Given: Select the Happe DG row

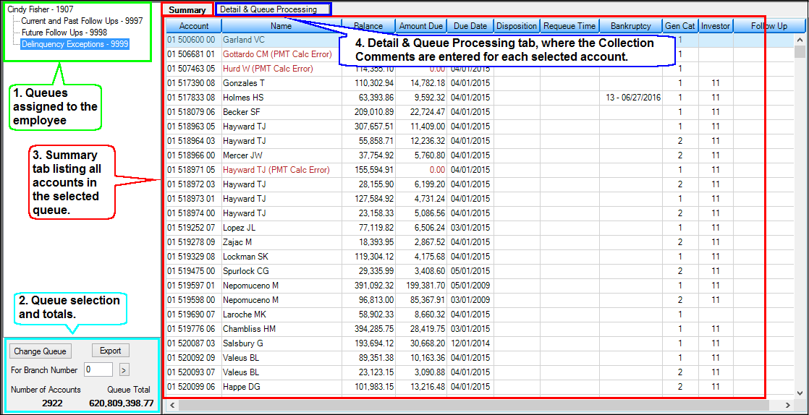Looking at the screenshot, I should coord(480,385).
